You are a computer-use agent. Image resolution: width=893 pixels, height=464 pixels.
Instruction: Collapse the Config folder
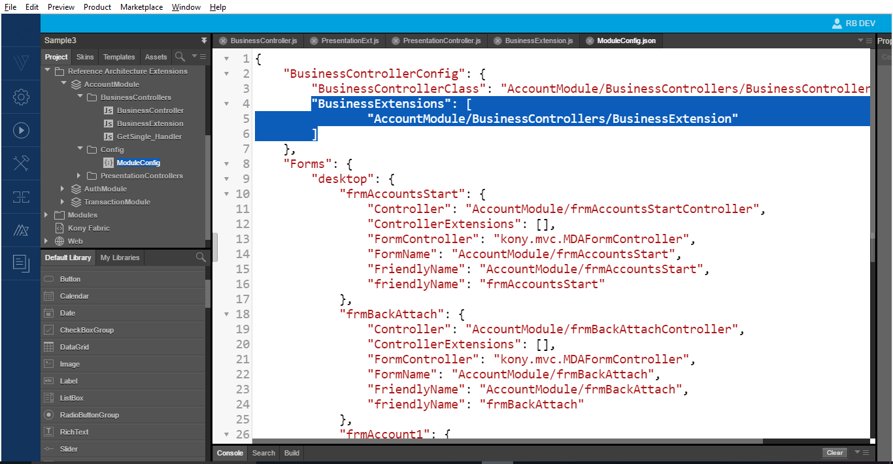[x=80, y=149]
